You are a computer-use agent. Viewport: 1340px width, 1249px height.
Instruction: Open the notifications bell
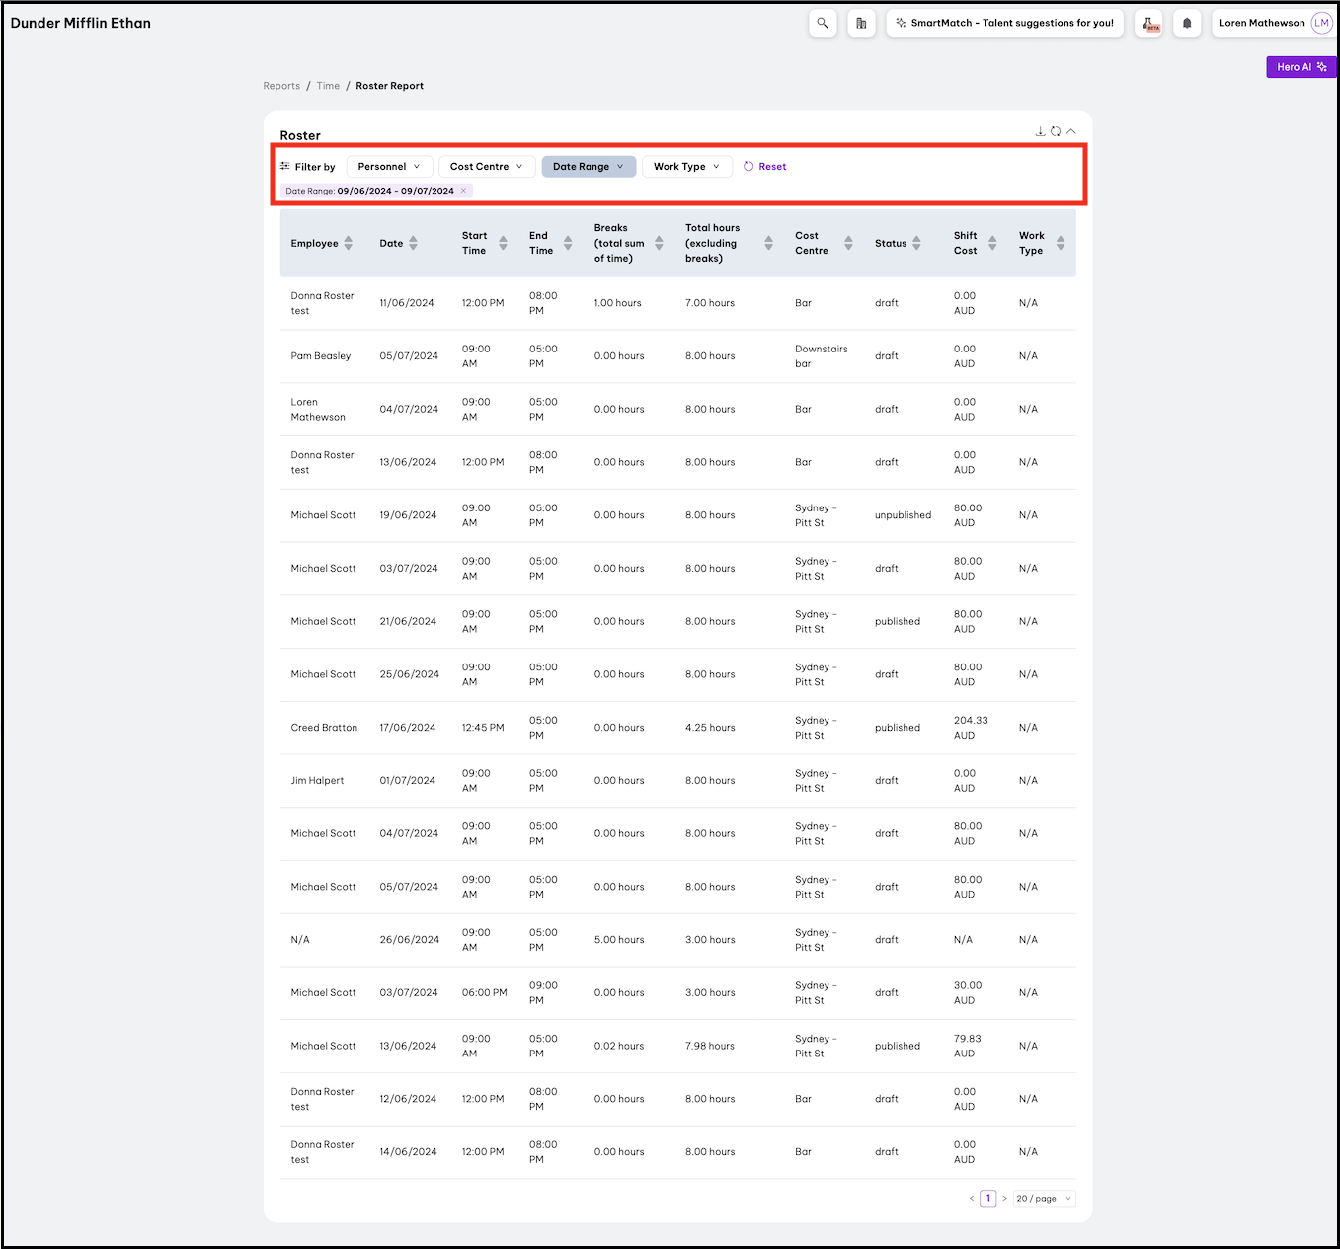(x=1187, y=23)
